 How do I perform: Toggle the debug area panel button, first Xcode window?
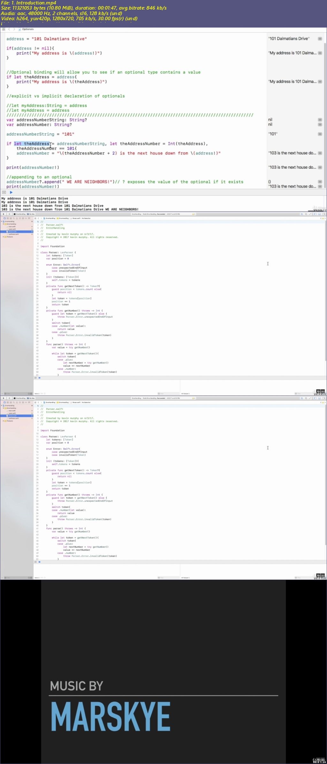pyautogui.click(x=319, y=214)
